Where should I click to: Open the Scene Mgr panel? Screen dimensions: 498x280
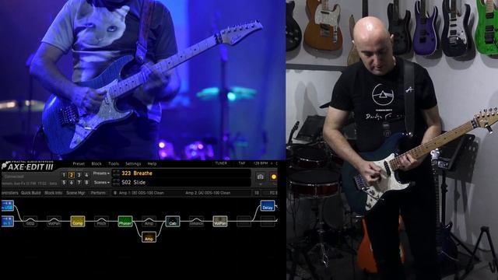(75, 193)
